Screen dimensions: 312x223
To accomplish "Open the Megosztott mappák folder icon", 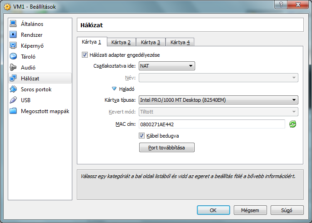I will pyautogui.click(x=13, y=111).
